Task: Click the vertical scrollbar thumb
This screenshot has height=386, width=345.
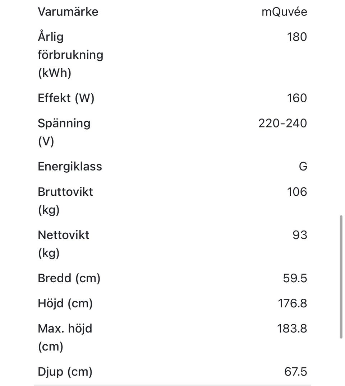Action: (341, 276)
